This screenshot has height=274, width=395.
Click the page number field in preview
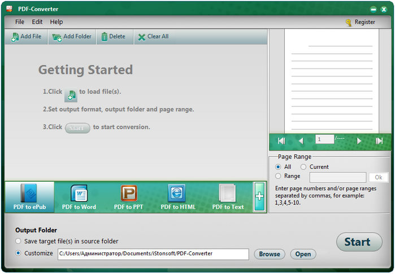[x=324, y=139]
